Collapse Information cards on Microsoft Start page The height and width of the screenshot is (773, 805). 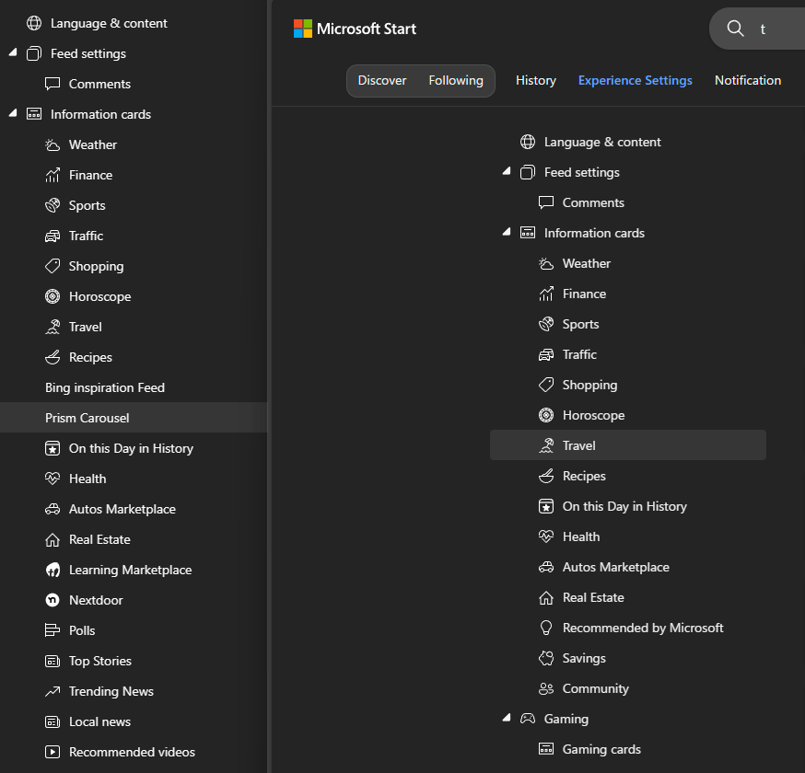point(507,231)
